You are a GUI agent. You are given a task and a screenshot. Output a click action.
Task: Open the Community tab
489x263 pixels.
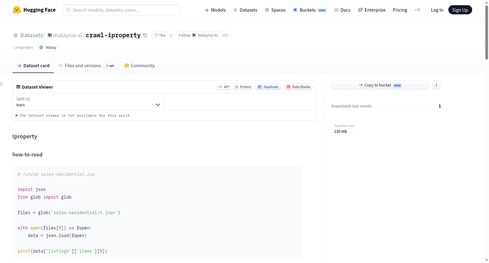click(x=139, y=66)
